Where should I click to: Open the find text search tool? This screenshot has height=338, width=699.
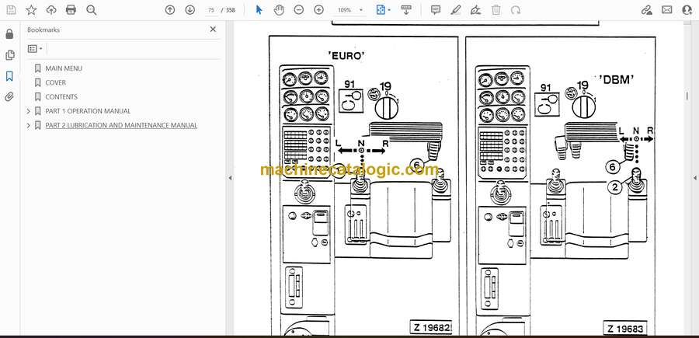(x=92, y=10)
